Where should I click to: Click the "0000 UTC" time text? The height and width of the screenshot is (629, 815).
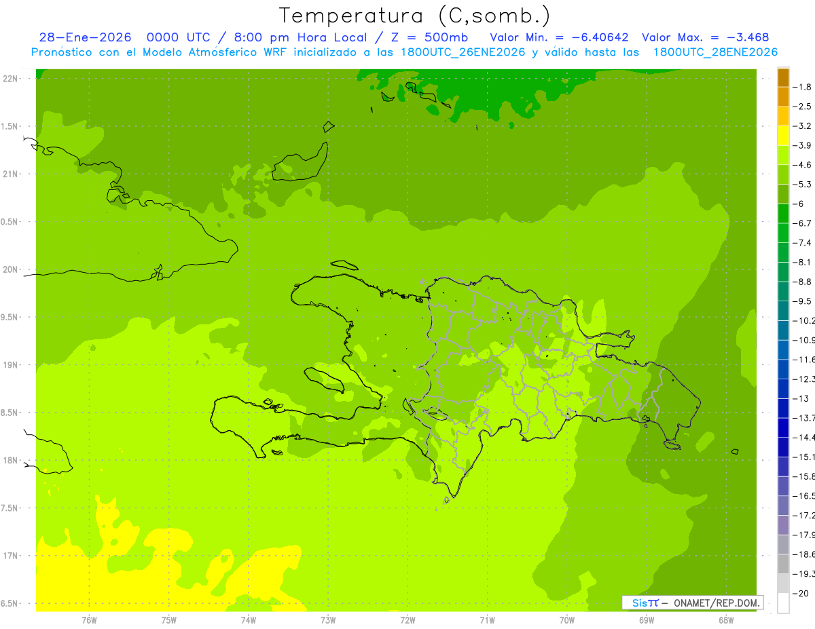pos(179,37)
